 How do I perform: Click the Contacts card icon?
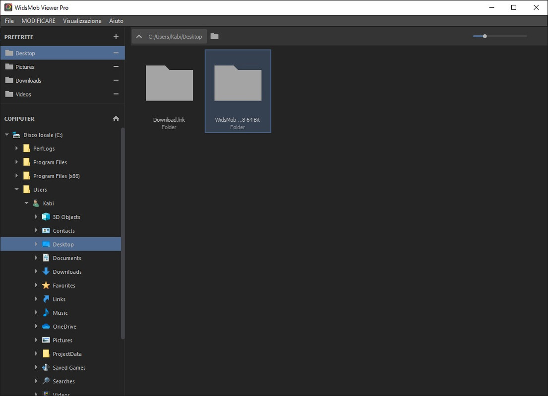pyautogui.click(x=46, y=230)
